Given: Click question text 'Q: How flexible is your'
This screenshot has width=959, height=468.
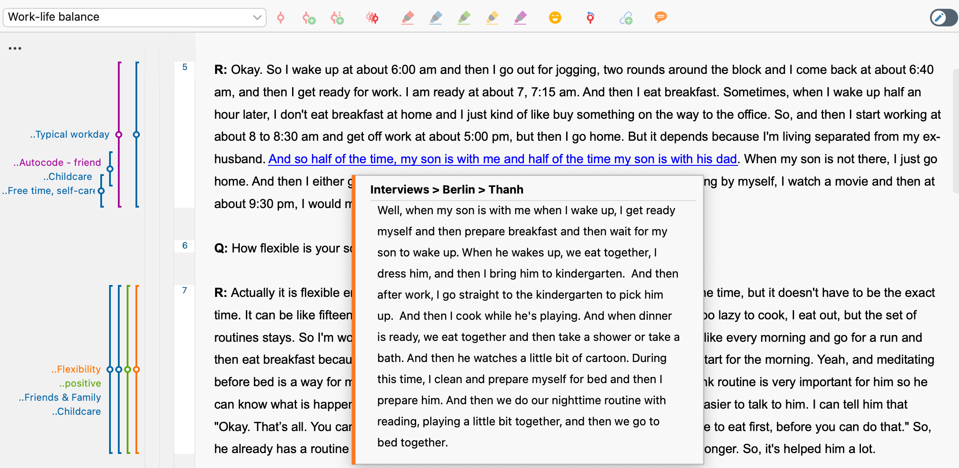Looking at the screenshot, I should 284,248.
